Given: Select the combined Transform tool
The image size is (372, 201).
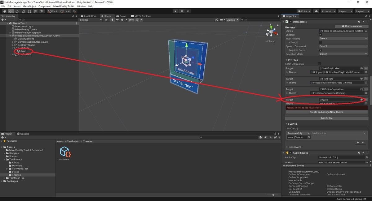Looking at the screenshot, I should click(36, 11).
